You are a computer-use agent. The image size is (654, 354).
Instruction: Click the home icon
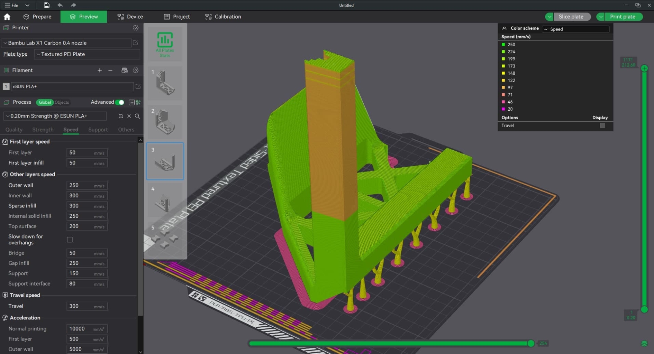7,17
